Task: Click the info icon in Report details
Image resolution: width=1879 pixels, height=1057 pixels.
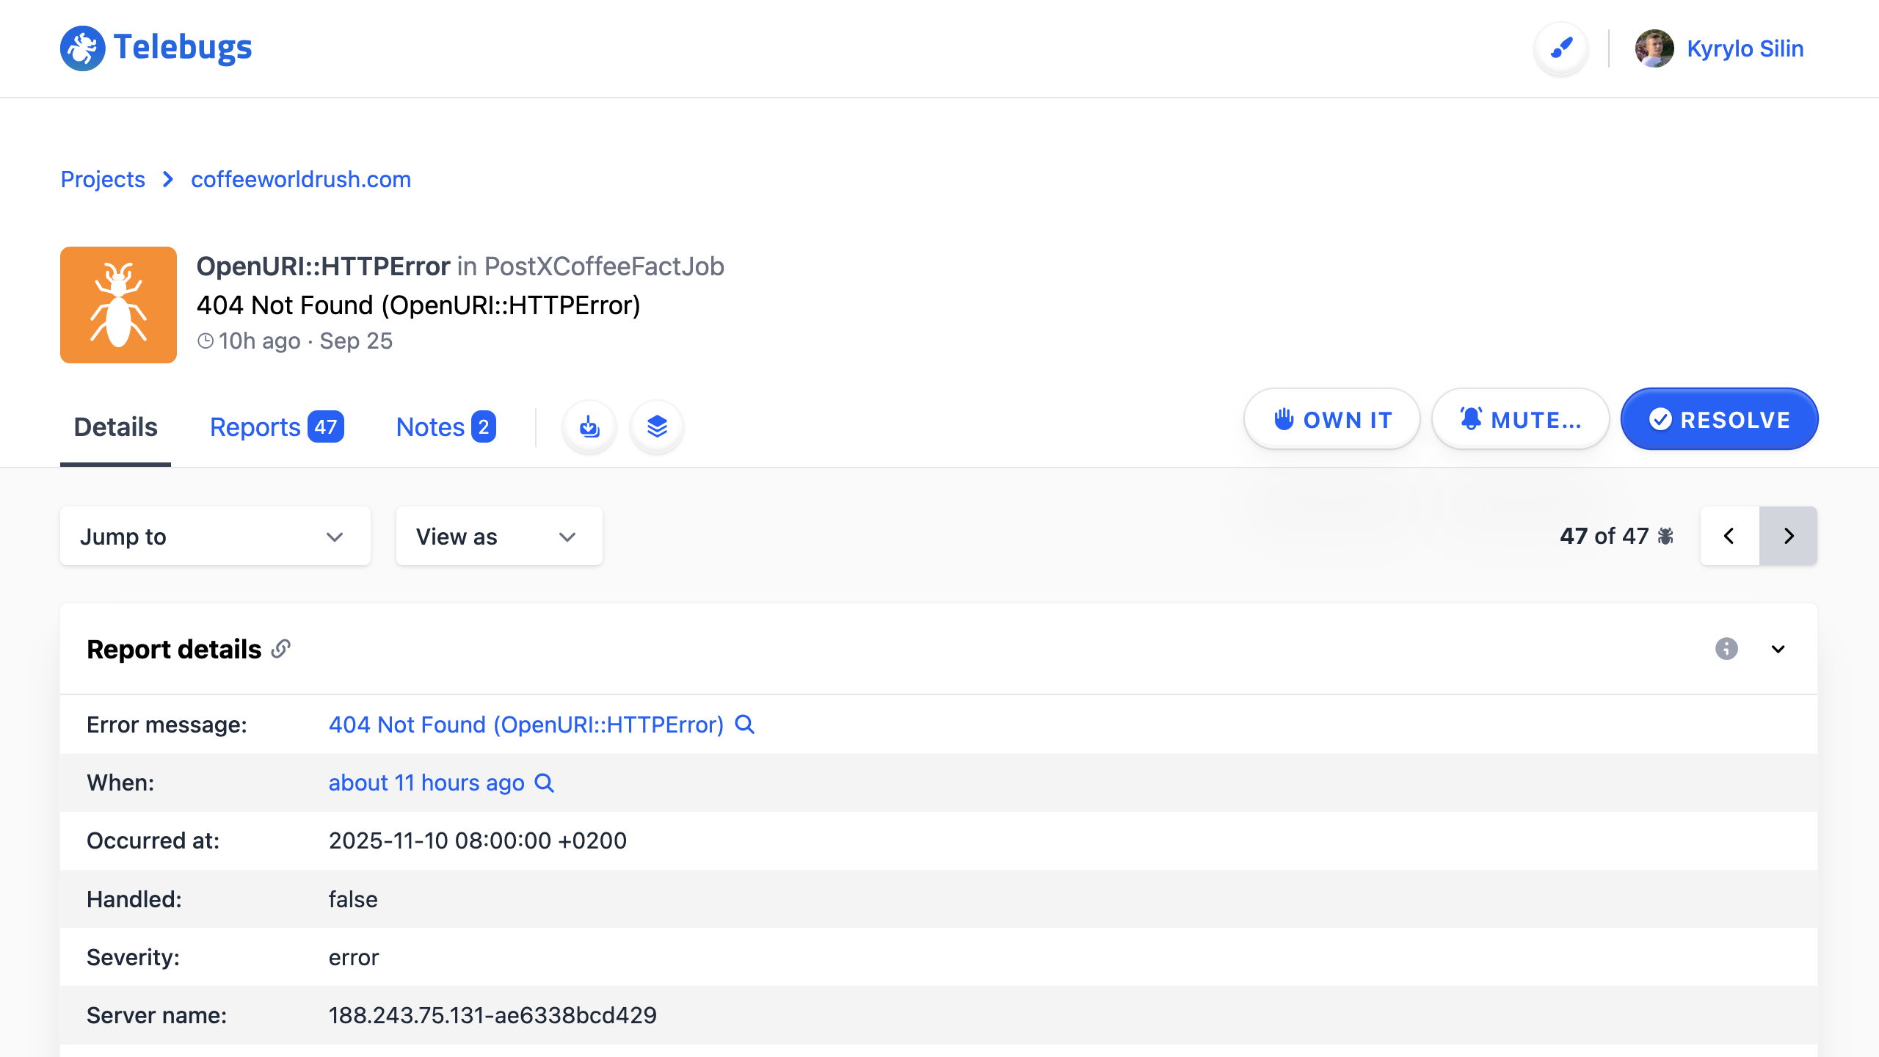Action: pos(1726,649)
